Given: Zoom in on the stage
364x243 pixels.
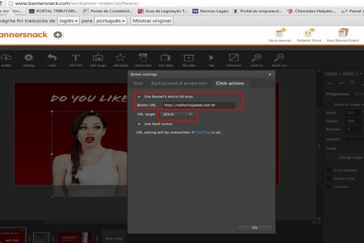Looking at the screenshot, I should (256, 60).
